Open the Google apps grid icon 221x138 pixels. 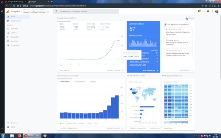204,11
